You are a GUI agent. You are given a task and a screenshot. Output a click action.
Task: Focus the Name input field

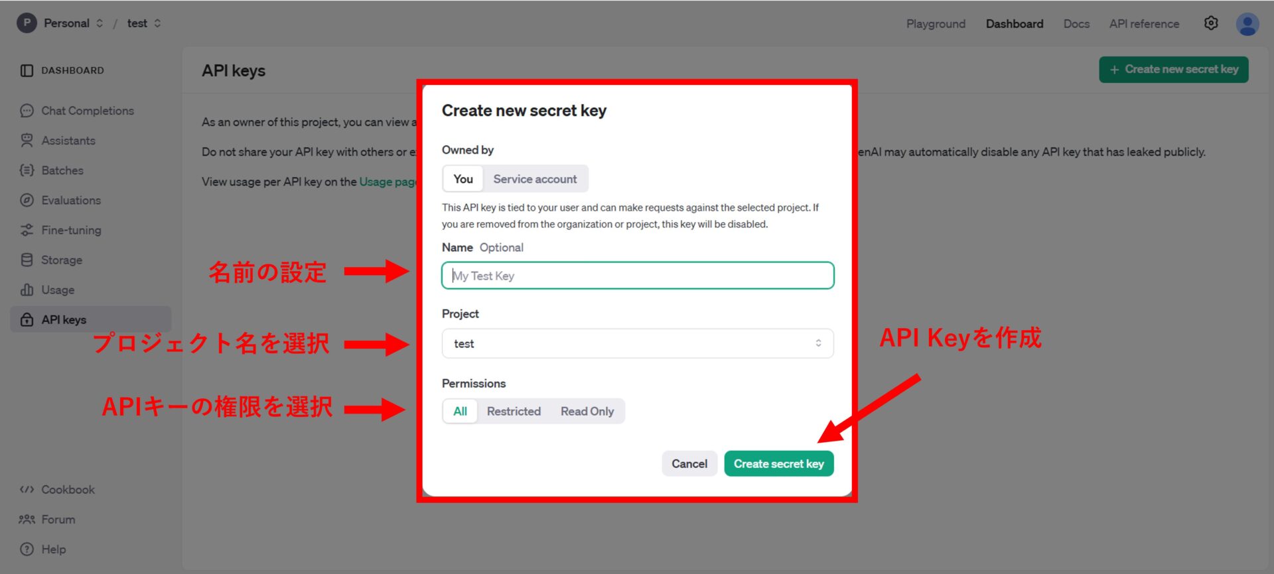point(637,276)
